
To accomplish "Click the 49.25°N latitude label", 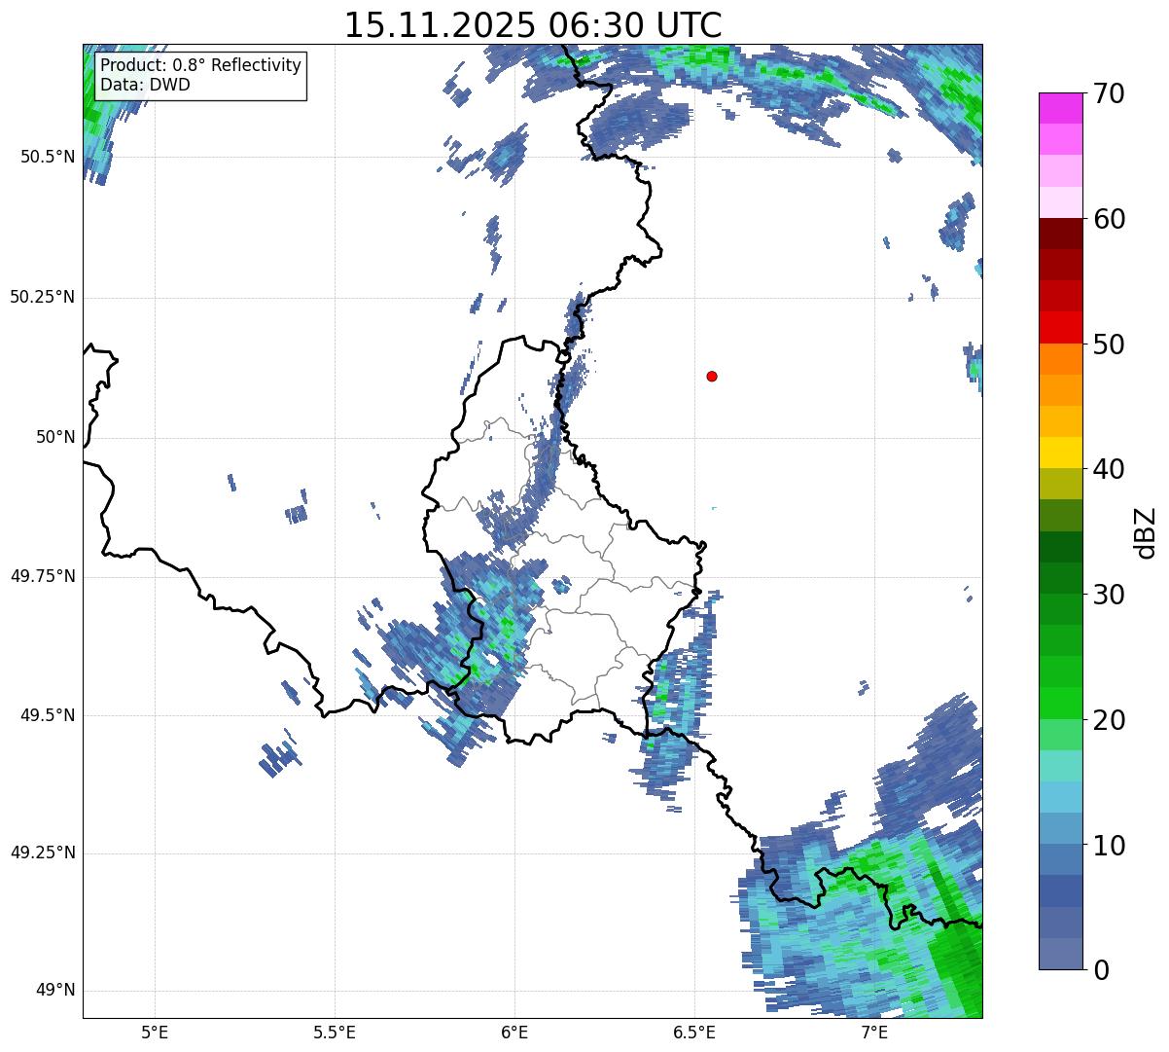I will (x=42, y=852).
